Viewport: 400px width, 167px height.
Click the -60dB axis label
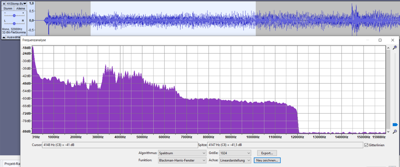[26, 98]
